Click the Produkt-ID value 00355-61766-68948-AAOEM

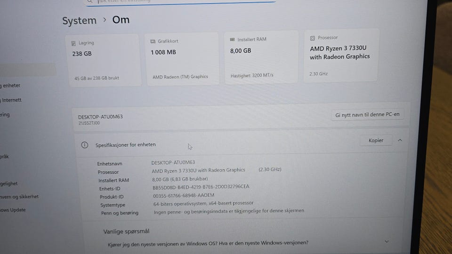click(x=183, y=195)
